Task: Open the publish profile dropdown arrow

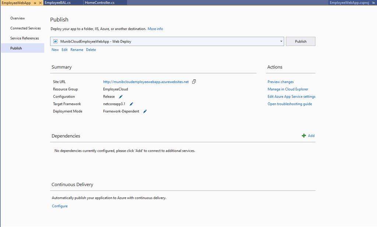Action: point(281,41)
